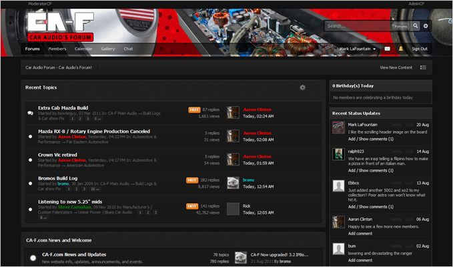
Task: Click Add comment under bum status
Action: pos(360,260)
